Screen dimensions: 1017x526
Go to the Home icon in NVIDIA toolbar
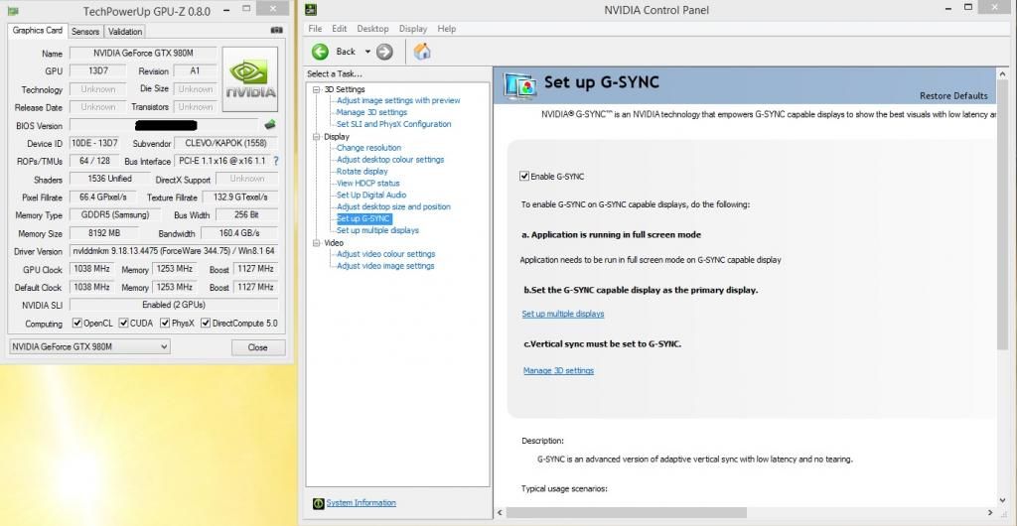[x=422, y=52]
